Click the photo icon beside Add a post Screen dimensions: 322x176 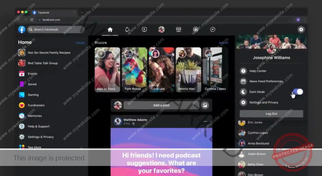(x=205, y=105)
